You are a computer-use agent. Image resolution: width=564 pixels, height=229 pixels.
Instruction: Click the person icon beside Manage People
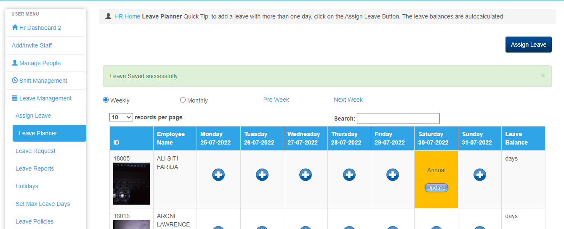click(15, 63)
